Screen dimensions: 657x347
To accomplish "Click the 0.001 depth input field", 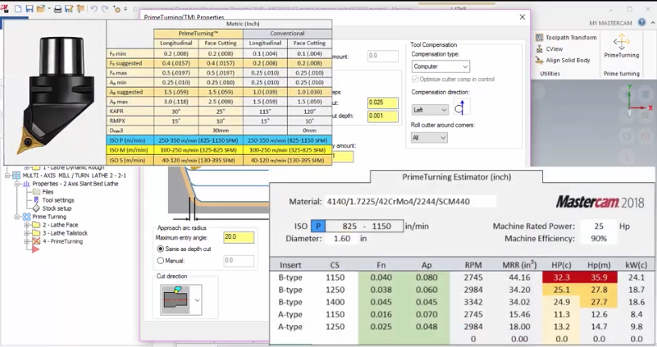I will click(383, 116).
